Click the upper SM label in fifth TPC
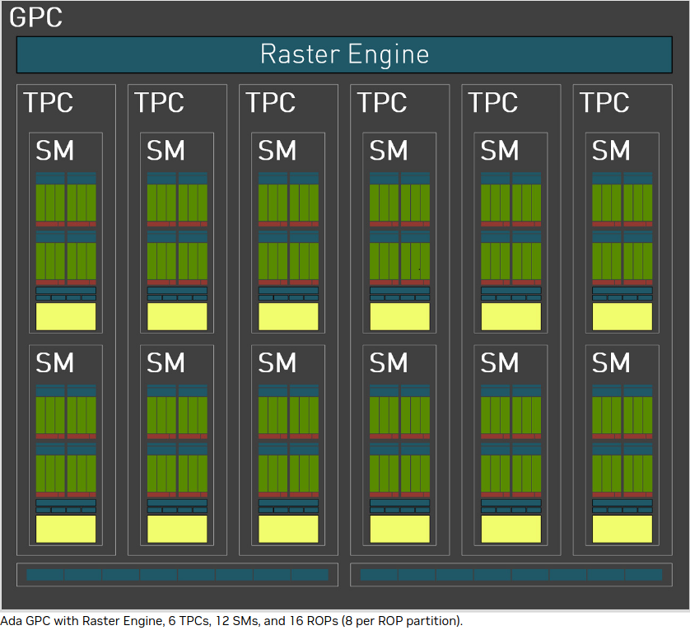Viewport: 690px width, 635px height. click(x=500, y=152)
